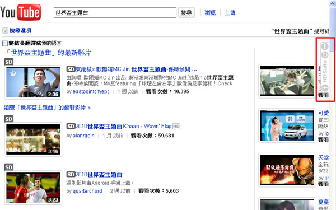Viewport: 336px width, 210px height.
Task: Open the 2:36 video thumbnail
Action: (33, 82)
